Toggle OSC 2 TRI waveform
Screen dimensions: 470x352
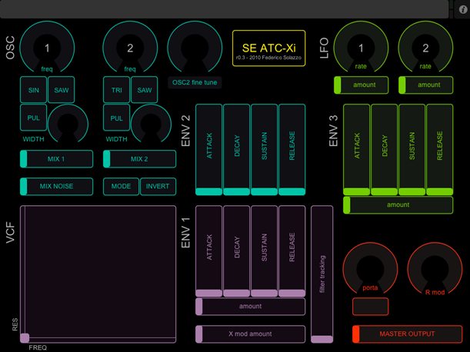117,90
